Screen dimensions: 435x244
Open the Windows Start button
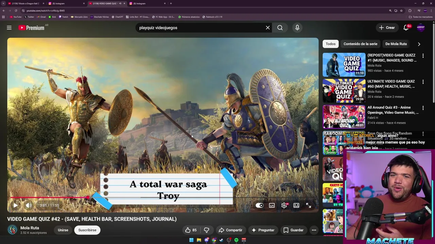(x=191, y=240)
